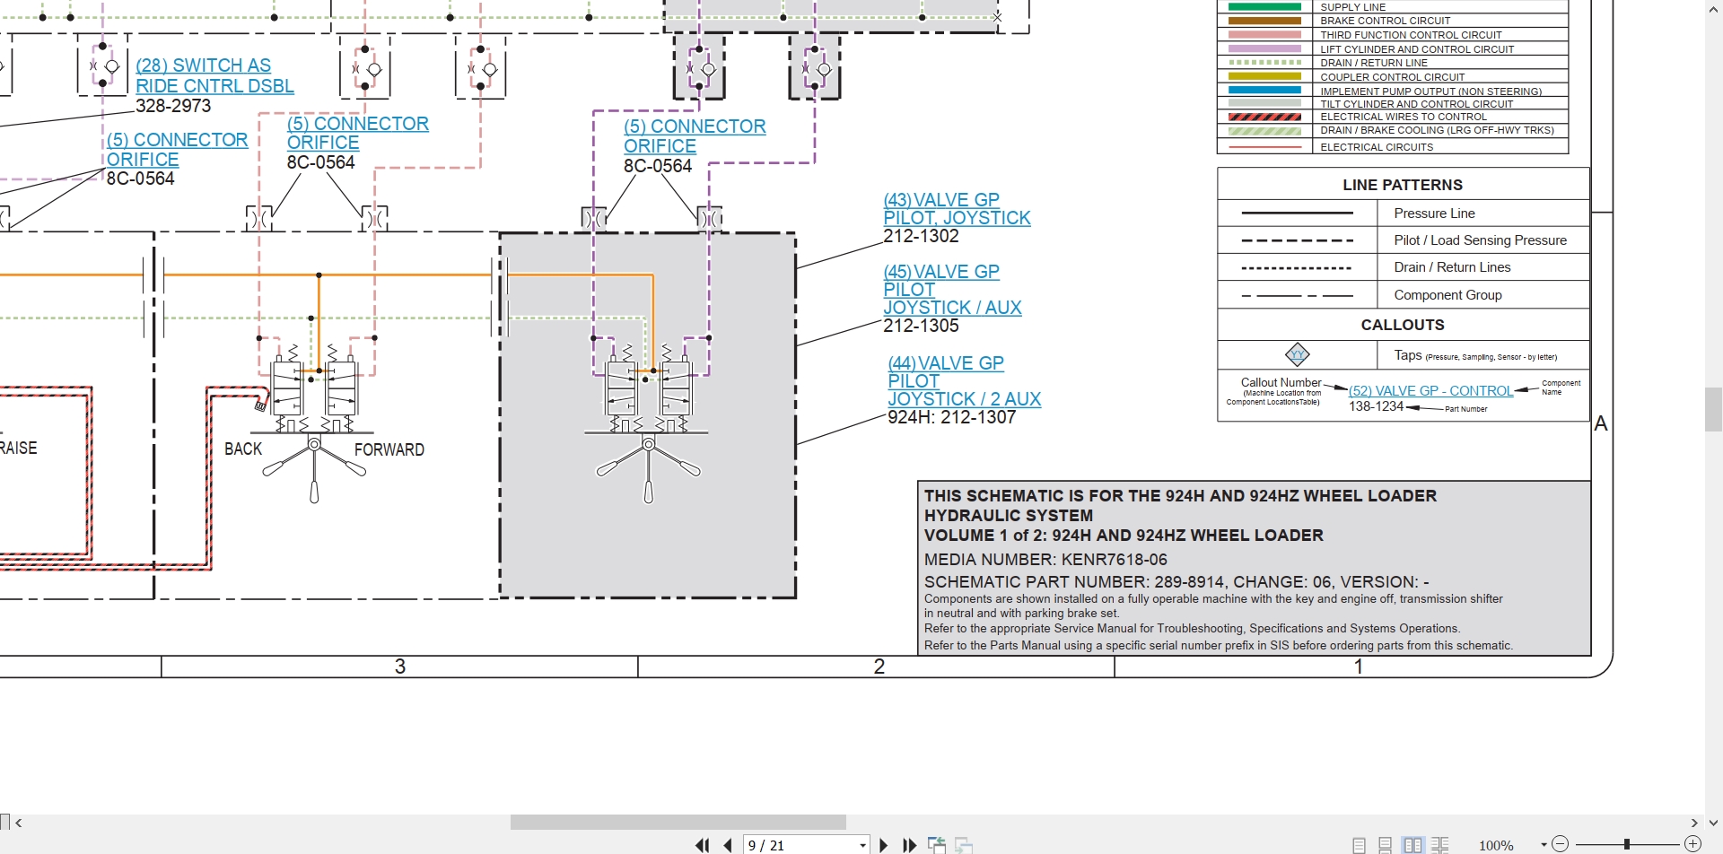Select two-page facing layout icon
The image size is (1723, 854).
pyautogui.click(x=1413, y=845)
